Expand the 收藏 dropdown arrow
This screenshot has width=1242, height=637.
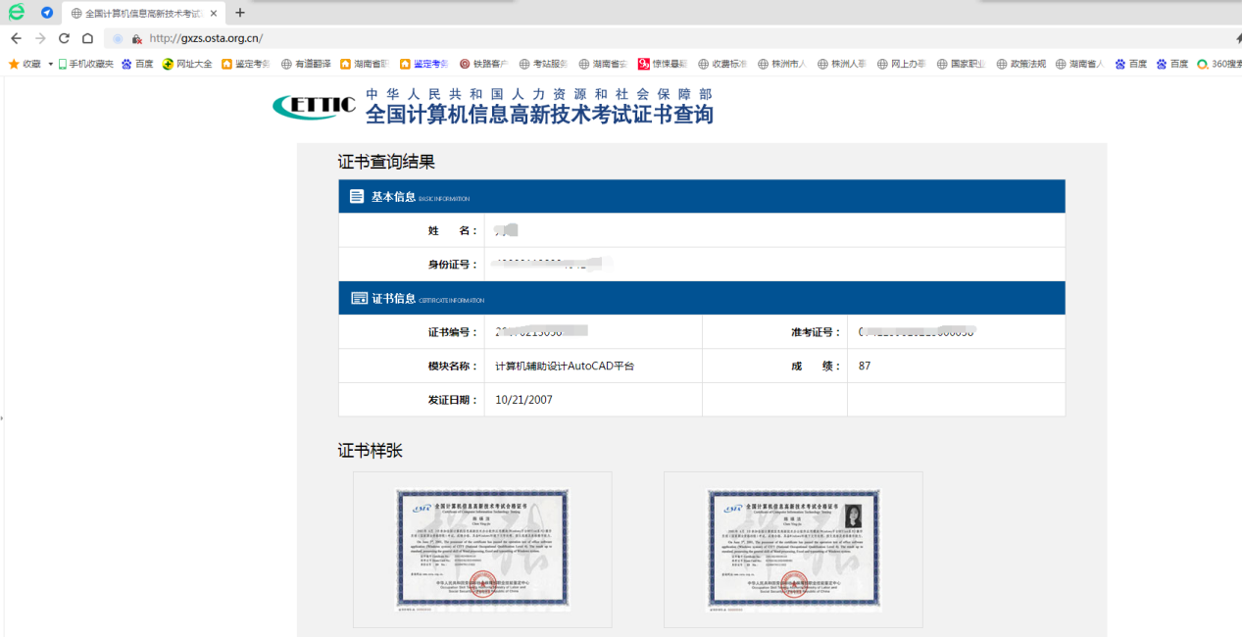coord(50,64)
